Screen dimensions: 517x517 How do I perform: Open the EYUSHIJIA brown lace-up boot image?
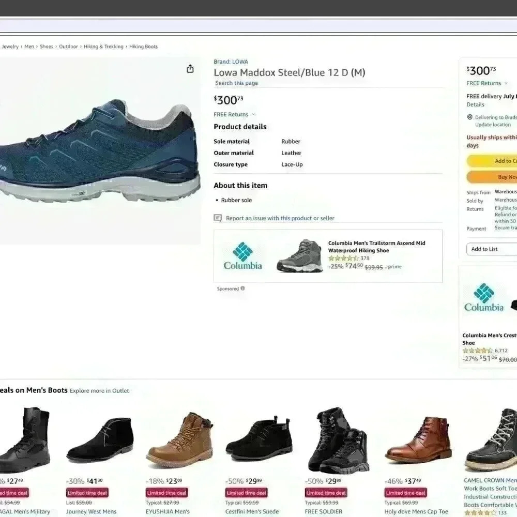(x=179, y=440)
